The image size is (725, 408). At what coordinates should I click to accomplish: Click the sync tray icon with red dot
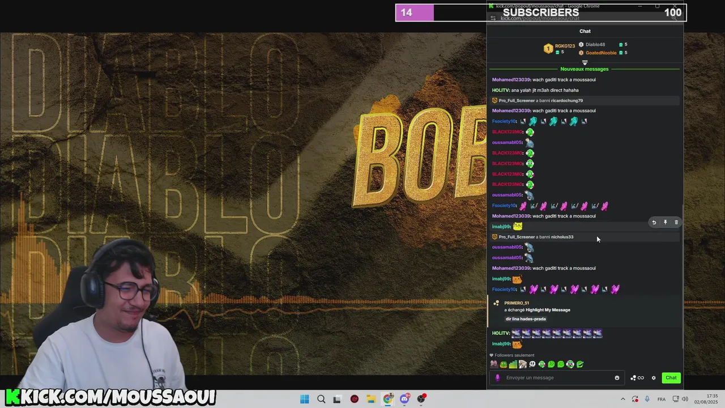click(636, 399)
